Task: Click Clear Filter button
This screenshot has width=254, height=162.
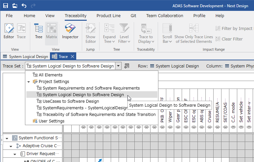Action: pyautogui.click(x=229, y=39)
